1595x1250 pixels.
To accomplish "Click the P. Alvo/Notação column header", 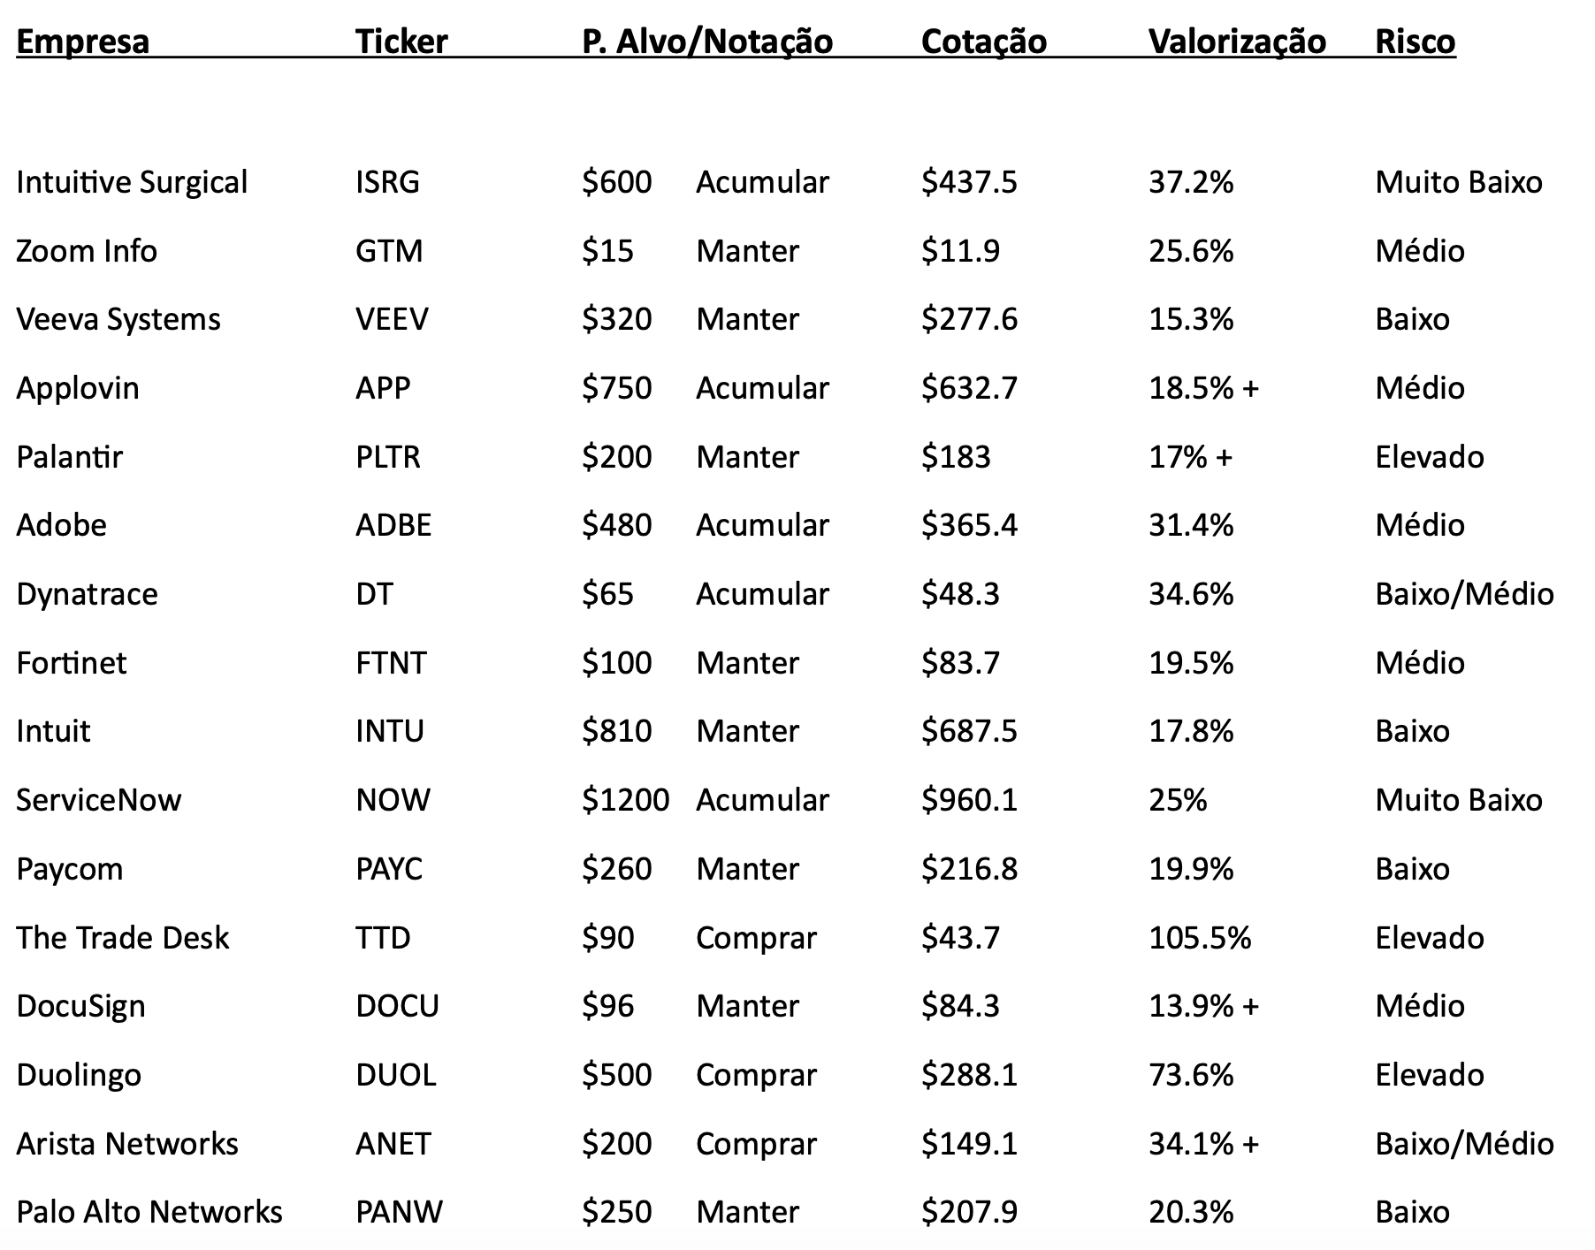I will coord(706,42).
